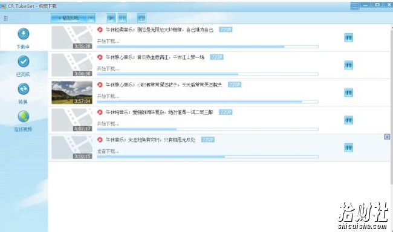The width and height of the screenshot is (393, 232).
Task: Click the progress bar of the 3:57:04 download
Action: click(x=208, y=101)
